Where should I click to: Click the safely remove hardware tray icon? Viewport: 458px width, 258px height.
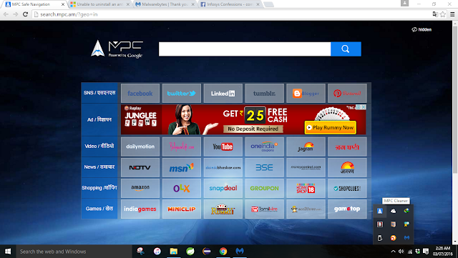click(380, 238)
